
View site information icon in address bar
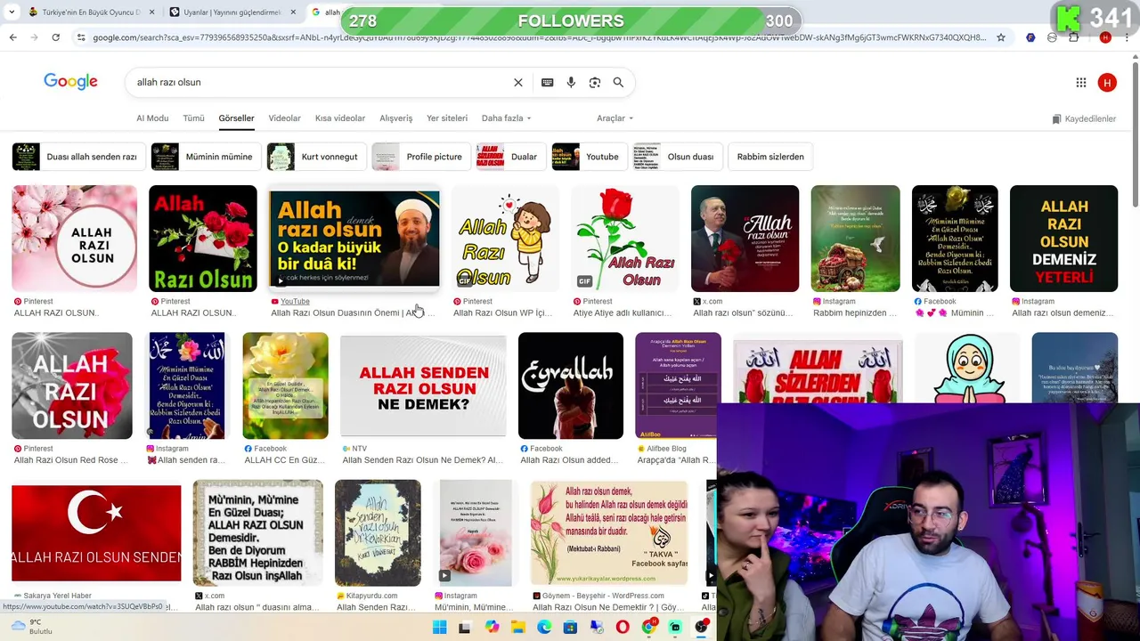click(x=81, y=37)
